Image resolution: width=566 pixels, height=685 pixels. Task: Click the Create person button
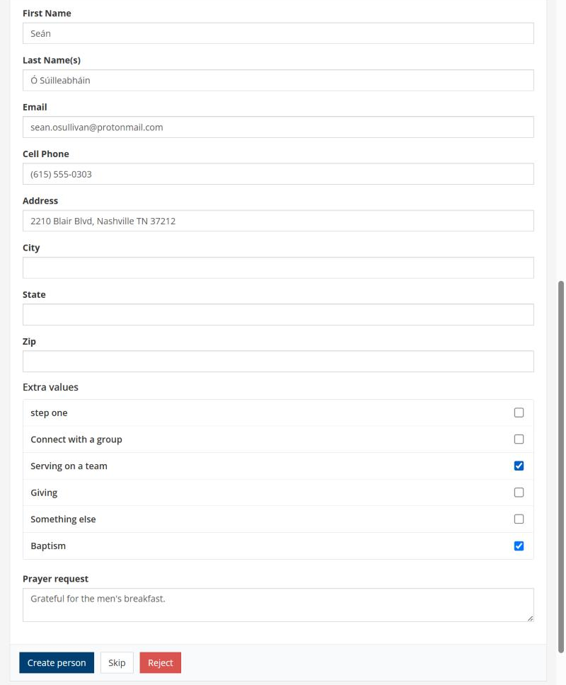click(57, 663)
